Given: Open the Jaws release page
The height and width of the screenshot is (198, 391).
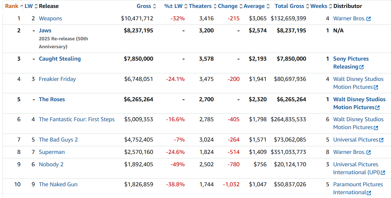Looking at the screenshot, I should pyautogui.click(x=45, y=30).
